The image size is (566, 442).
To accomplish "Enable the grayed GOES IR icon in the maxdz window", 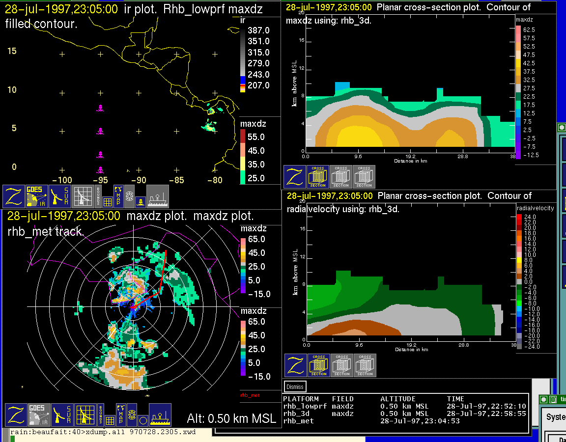I will (38, 415).
